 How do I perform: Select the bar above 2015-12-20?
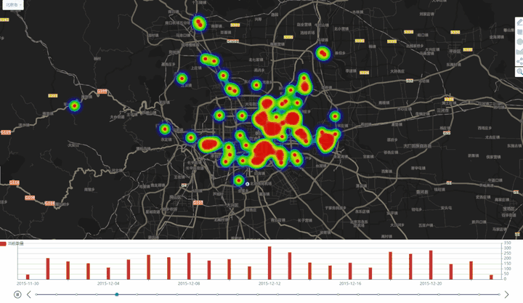[431, 265]
